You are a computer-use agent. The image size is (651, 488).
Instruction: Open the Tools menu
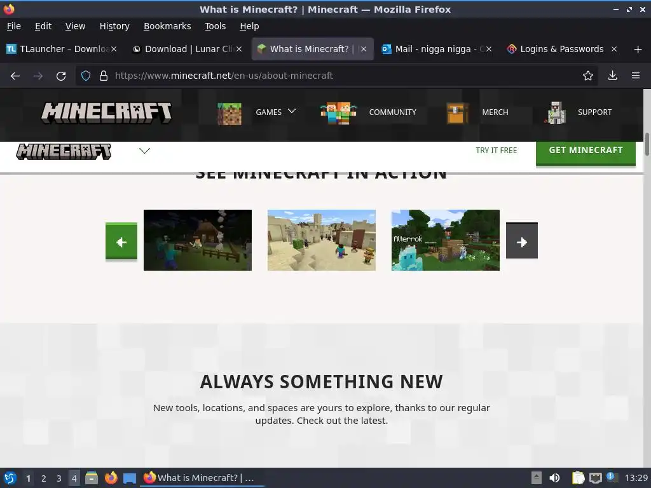215,26
